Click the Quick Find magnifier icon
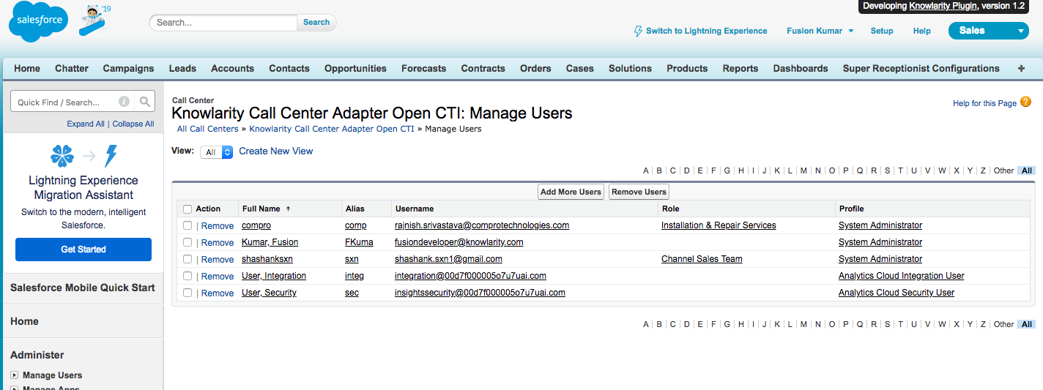Screen dimensions: 1043x390 point(145,102)
